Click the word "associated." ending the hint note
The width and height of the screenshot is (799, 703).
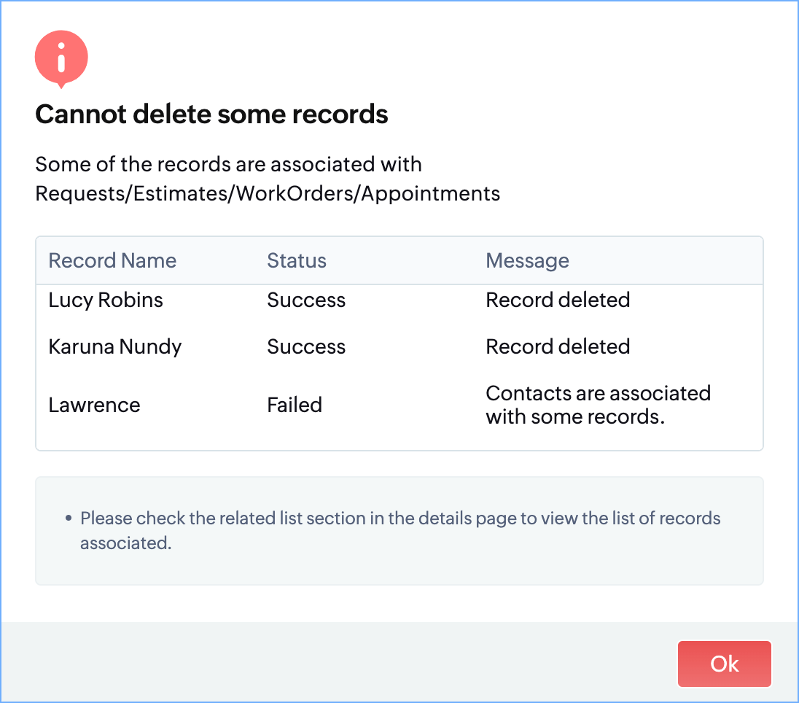coord(125,543)
